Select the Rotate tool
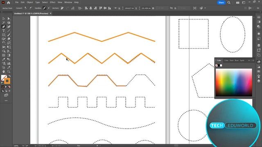The height and width of the screenshot is (147, 262). (4, 43)
